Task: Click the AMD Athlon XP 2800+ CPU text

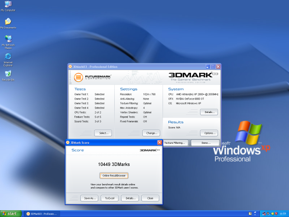Action: pyautogui.click(x=197, y=94)
